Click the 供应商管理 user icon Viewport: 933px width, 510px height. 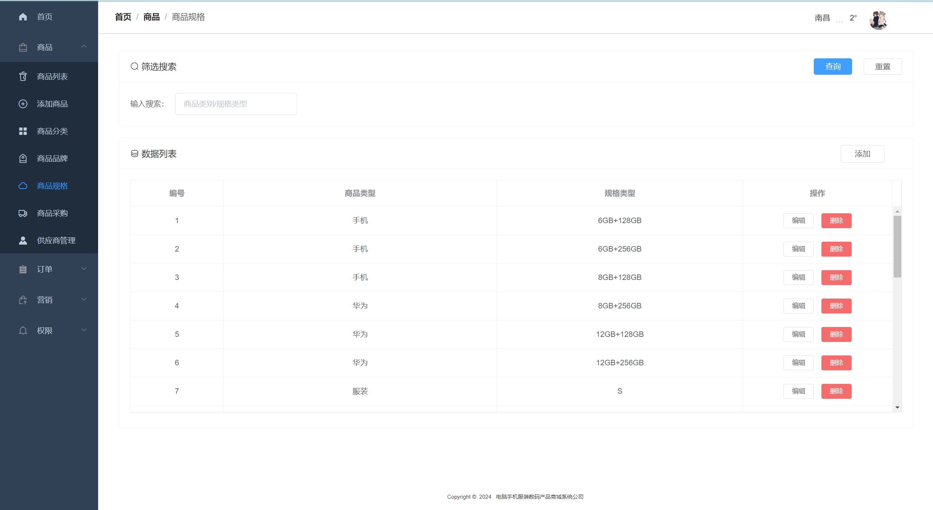23,241
